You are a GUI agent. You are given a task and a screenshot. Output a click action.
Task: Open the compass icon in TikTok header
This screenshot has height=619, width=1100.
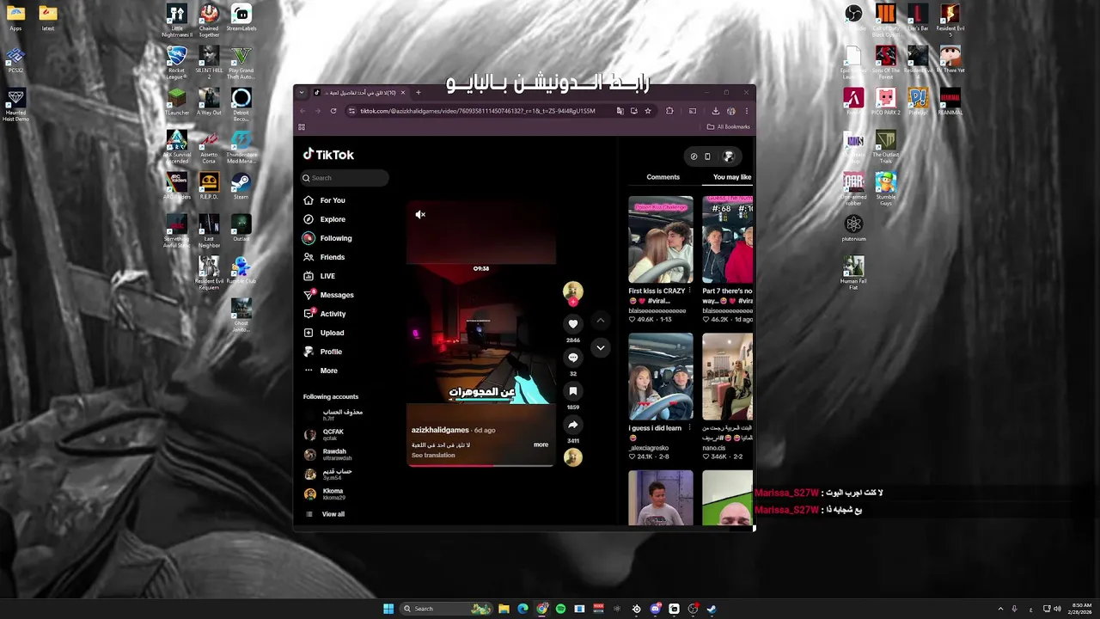click(694, 156)
